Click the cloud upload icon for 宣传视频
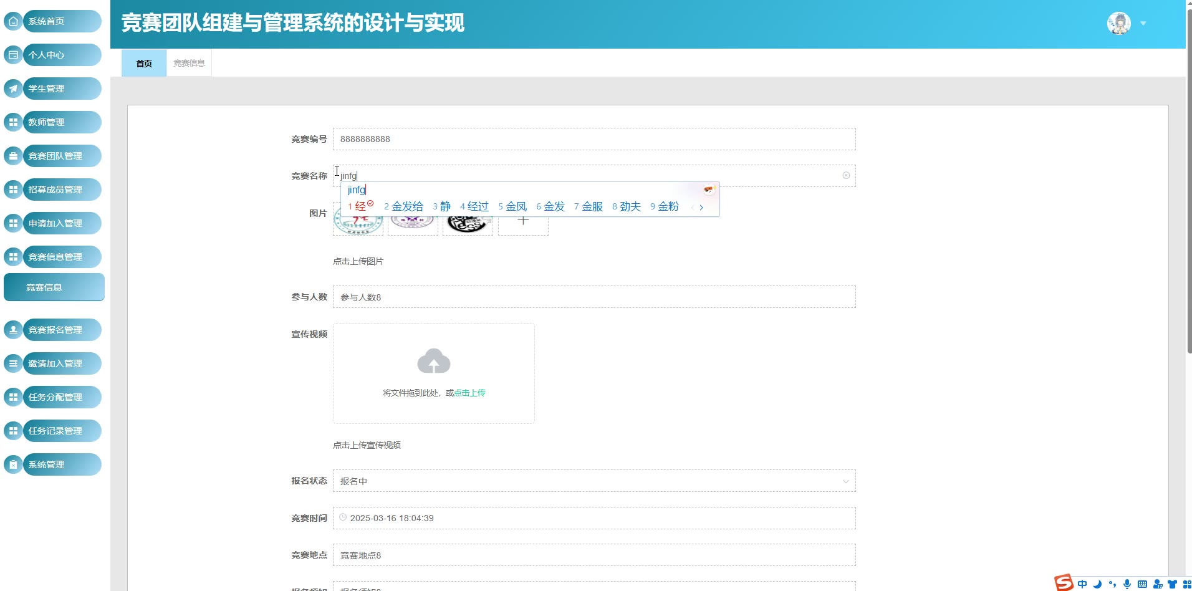 434,361
